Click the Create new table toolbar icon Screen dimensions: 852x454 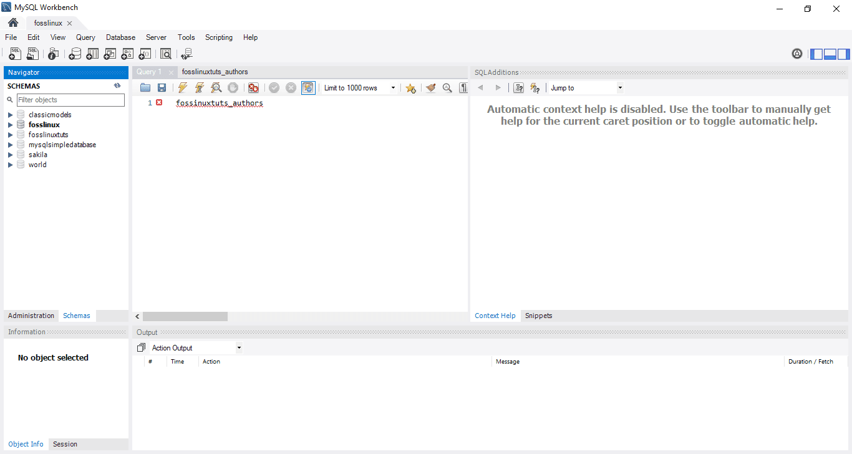(x=92, y=54)
